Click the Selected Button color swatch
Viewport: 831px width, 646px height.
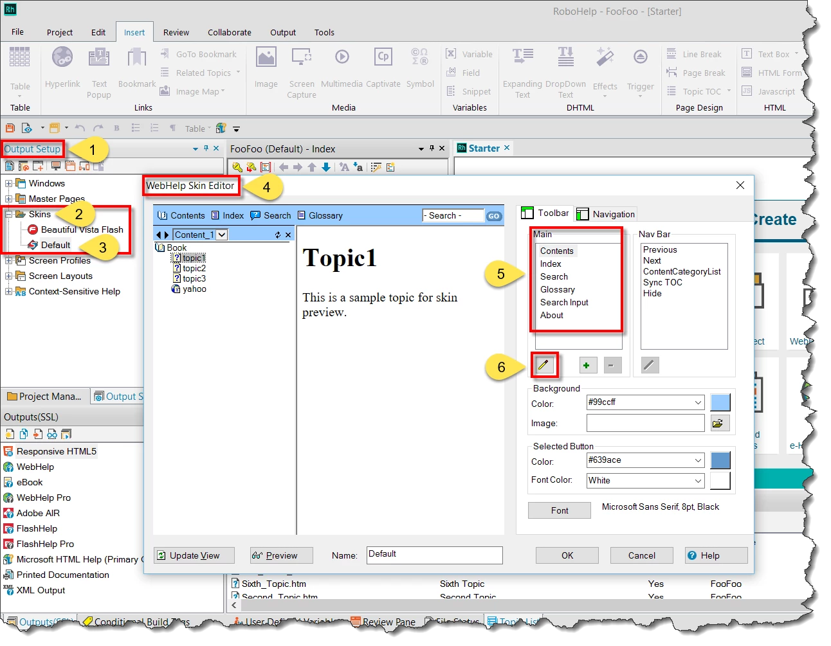tap(720, 460)
